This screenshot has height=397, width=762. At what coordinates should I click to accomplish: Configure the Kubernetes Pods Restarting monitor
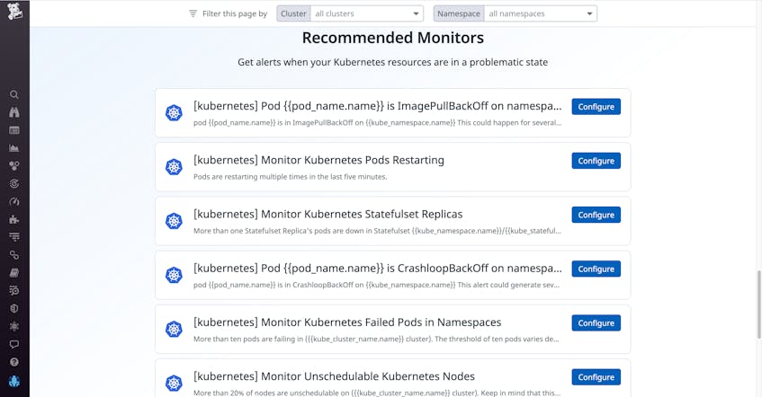596,161
